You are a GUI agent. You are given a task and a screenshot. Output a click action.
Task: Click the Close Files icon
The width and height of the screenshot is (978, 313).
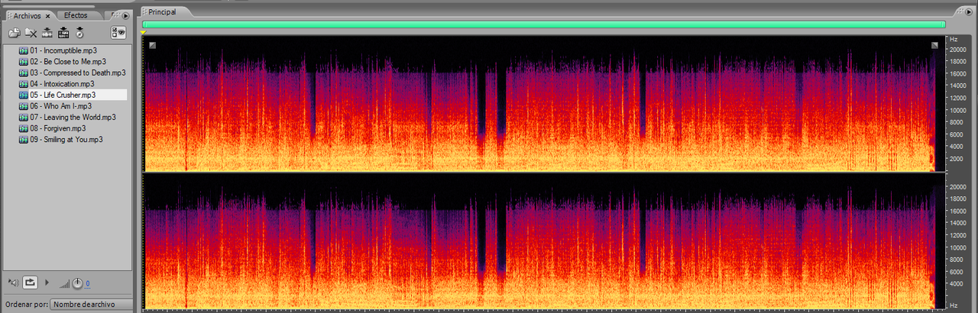click(31, 33)
